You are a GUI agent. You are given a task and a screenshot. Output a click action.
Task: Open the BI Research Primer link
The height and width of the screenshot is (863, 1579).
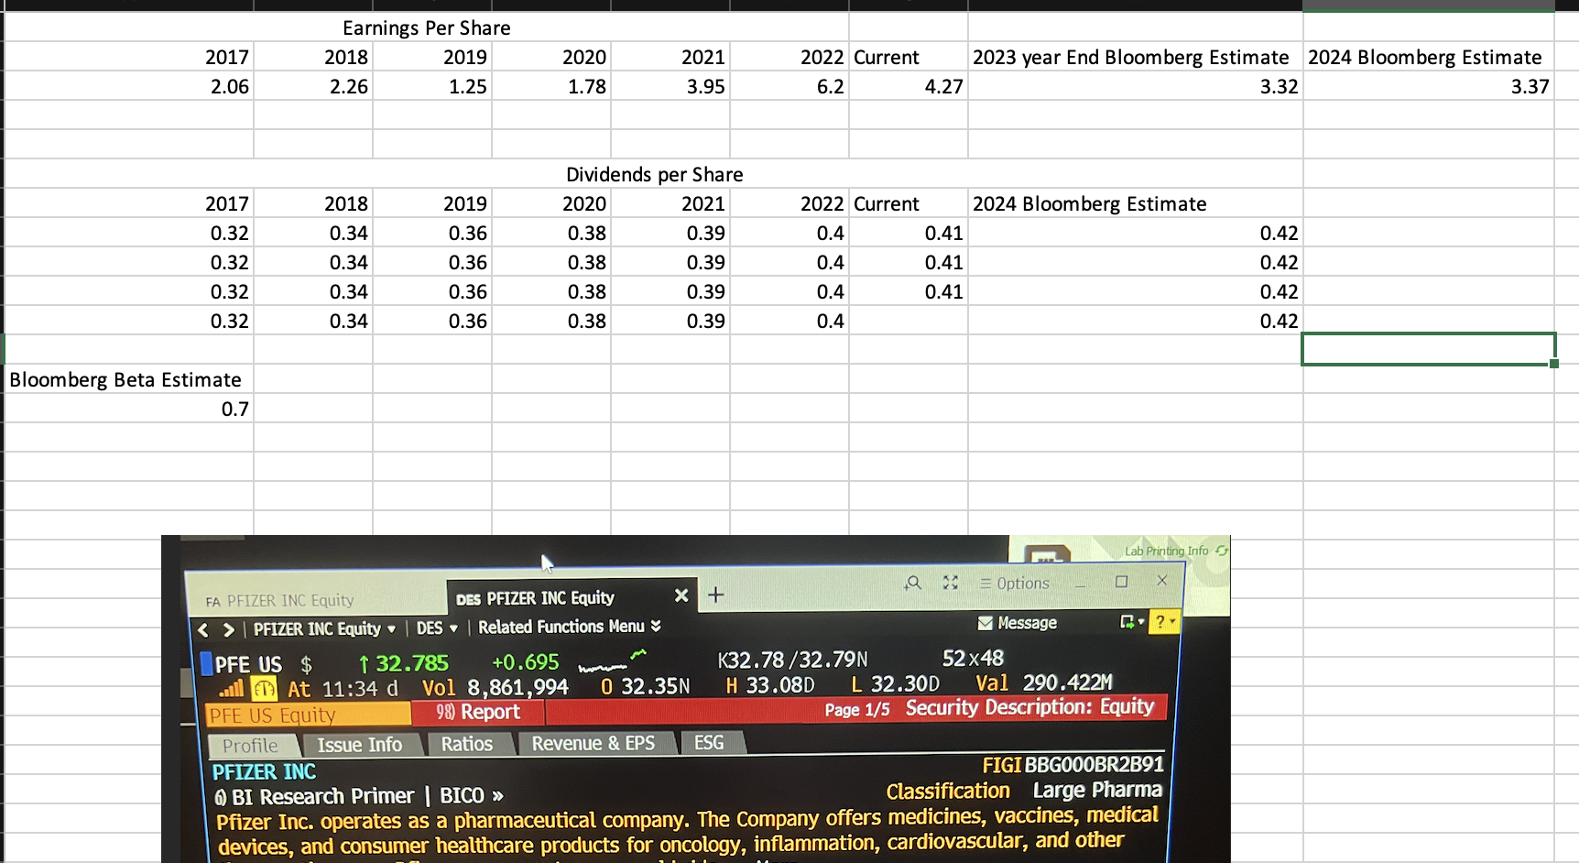314,796
